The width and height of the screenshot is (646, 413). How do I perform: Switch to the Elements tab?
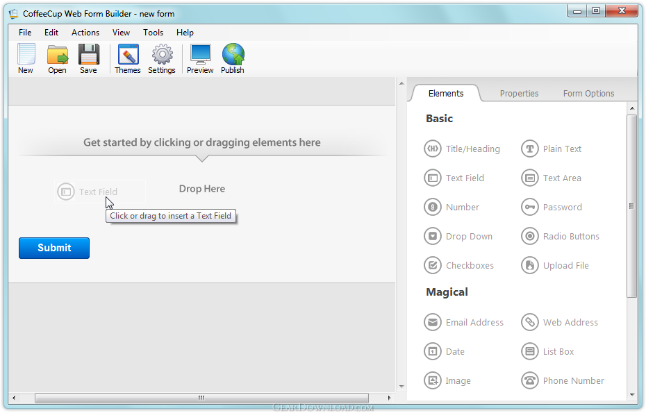click(446, 94)
